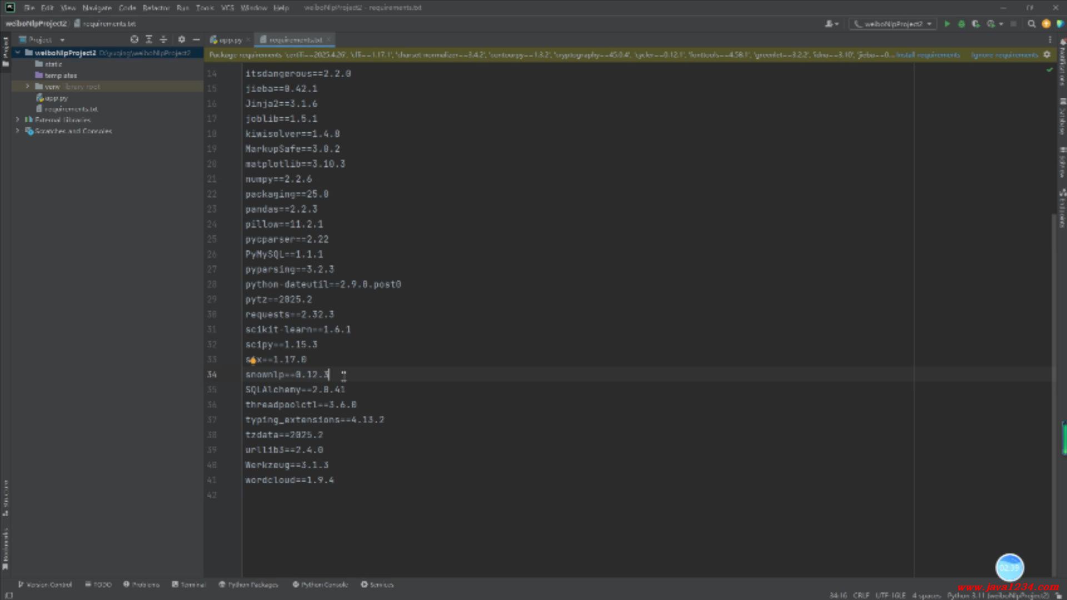Screen dimensions: 1067x600
Task: Click select opened file target icon
Action: tap(134, 39)
